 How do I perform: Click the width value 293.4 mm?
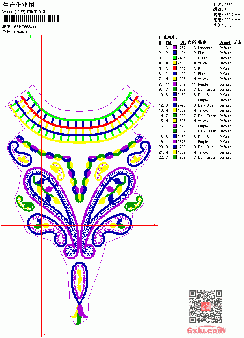[233, 20]
